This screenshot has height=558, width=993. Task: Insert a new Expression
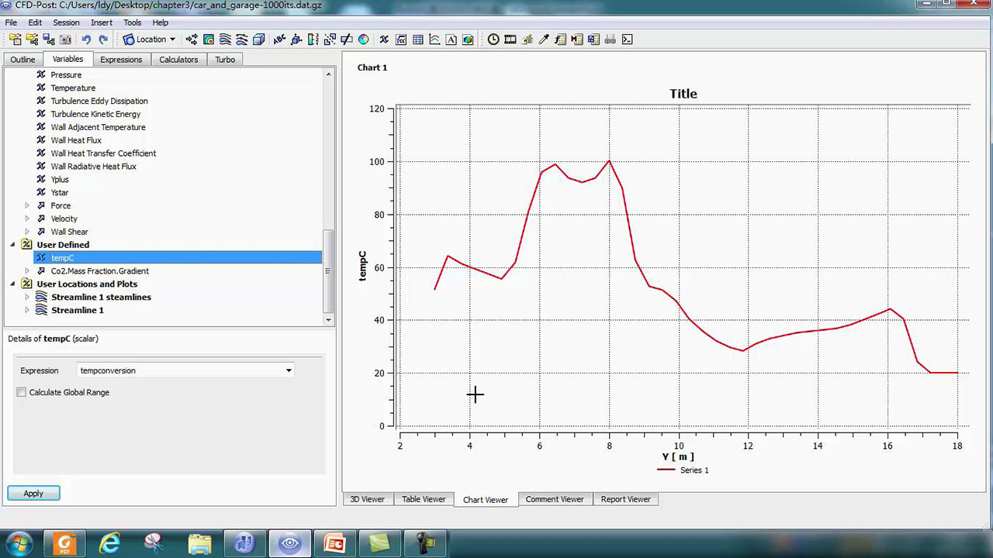(x=401, y=40)
